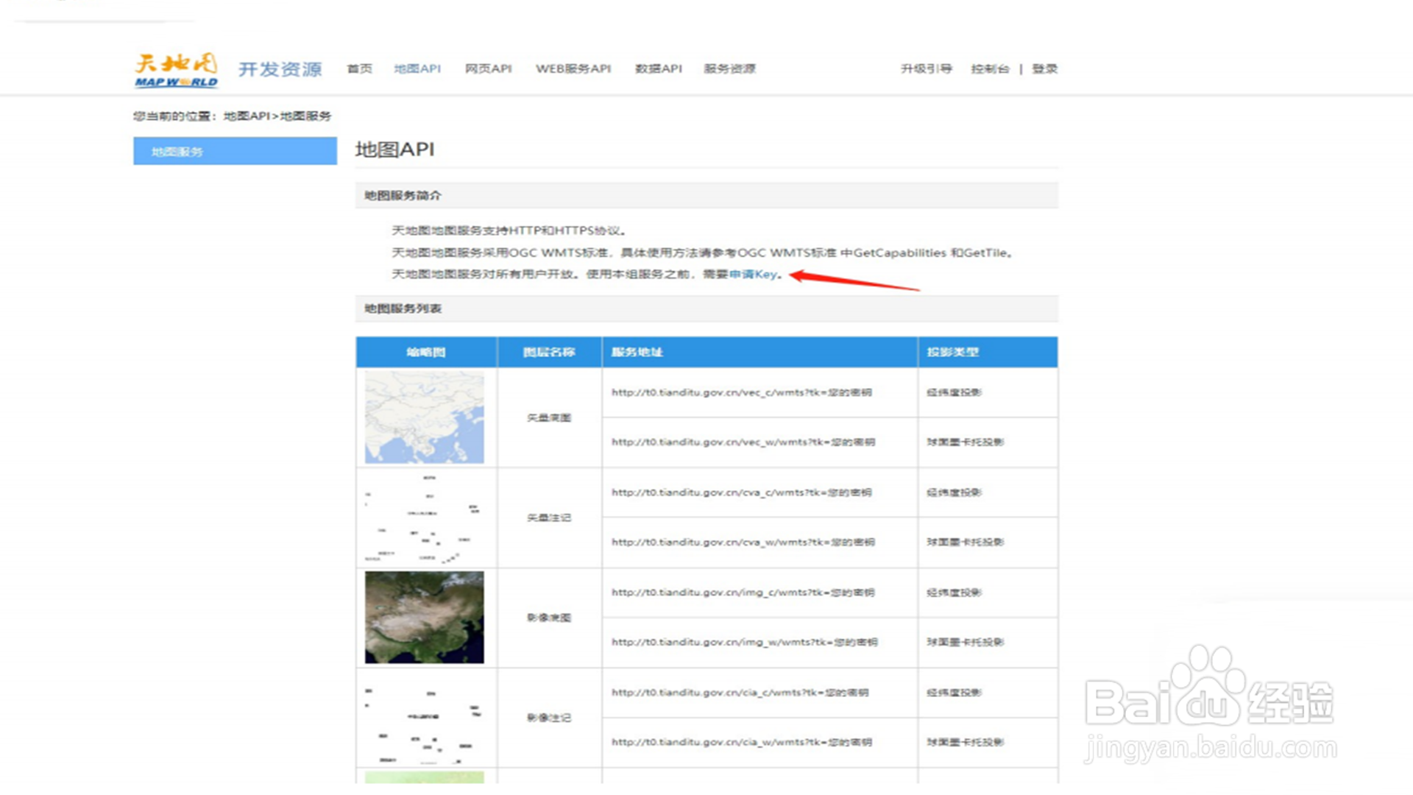Click the 影像注记 layer name cell
This screenshot has width=1413, height=795.
[549, 718]
